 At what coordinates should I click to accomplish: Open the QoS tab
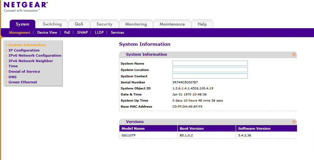[79, 24]
